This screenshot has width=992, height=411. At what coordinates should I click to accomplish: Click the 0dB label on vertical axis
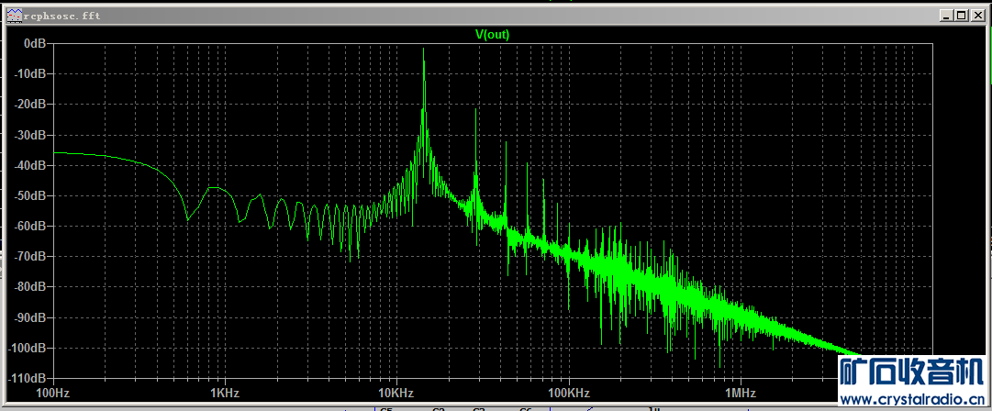pyautogui.click(x=35, y=43)
